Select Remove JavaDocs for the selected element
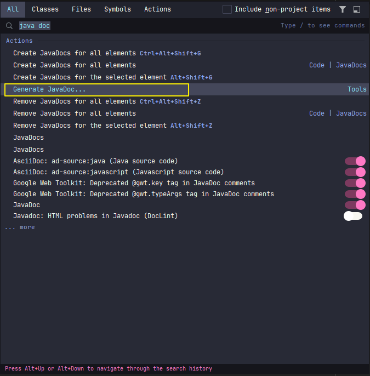Viewport: 370px width, 376px height. click(185, 126)
